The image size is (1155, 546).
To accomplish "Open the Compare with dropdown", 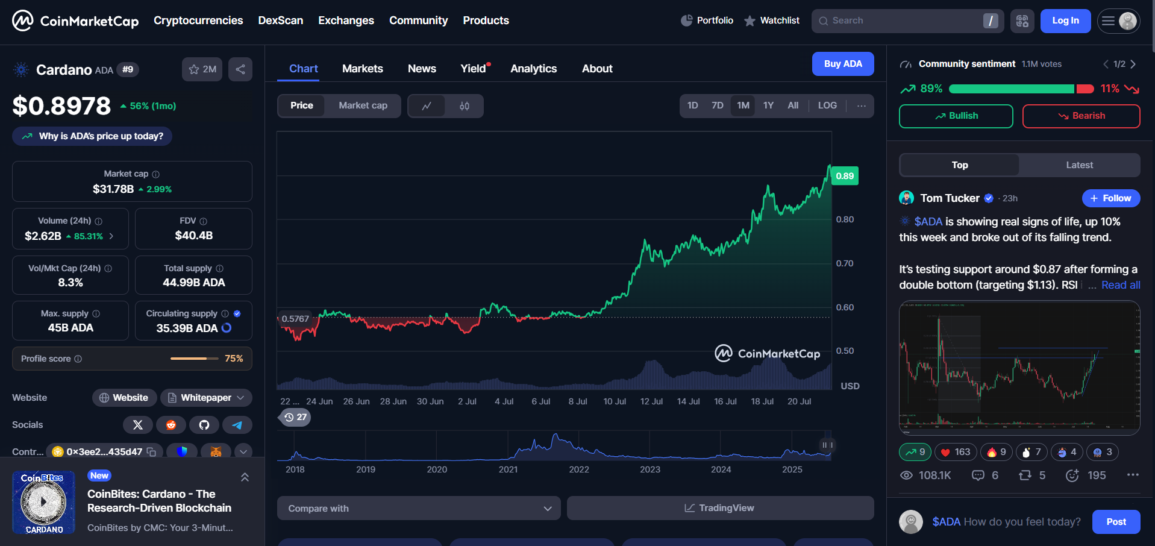I will click(419, 508).
